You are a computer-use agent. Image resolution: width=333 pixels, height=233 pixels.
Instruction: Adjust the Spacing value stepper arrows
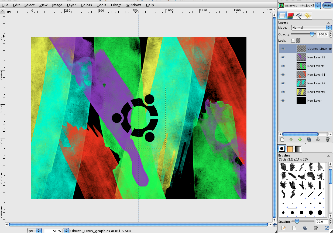coord(330,222)
